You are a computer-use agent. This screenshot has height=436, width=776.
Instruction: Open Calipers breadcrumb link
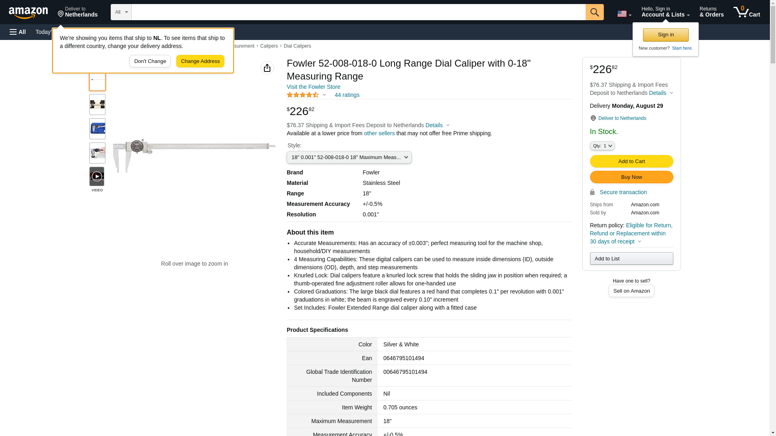click(269, 46)
